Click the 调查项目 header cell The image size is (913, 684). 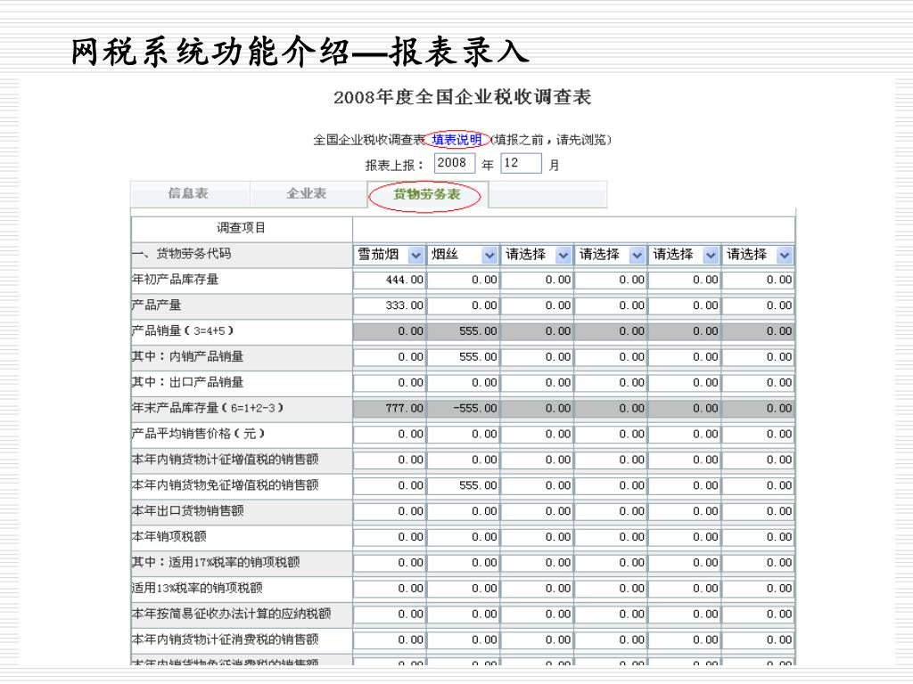[242, 228]
